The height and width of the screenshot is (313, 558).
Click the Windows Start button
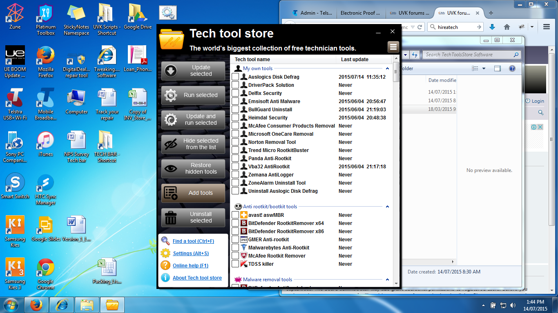pyautogui.click(x=11, y=304)
